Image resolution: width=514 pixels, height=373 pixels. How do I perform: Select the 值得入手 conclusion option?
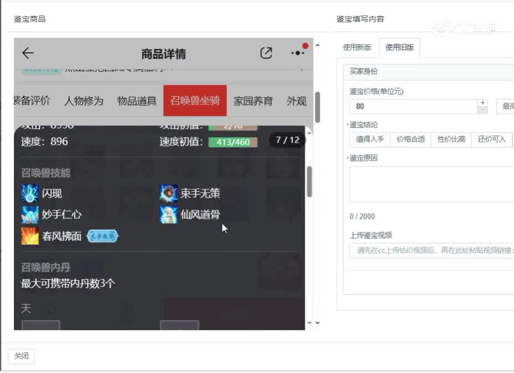pyautogui.click(x=370, y=139)
